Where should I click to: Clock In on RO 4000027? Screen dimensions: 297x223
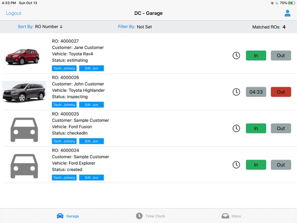click(x=256, y=55)
